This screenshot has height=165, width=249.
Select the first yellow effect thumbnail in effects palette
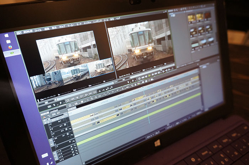click(x=191, y=18)
